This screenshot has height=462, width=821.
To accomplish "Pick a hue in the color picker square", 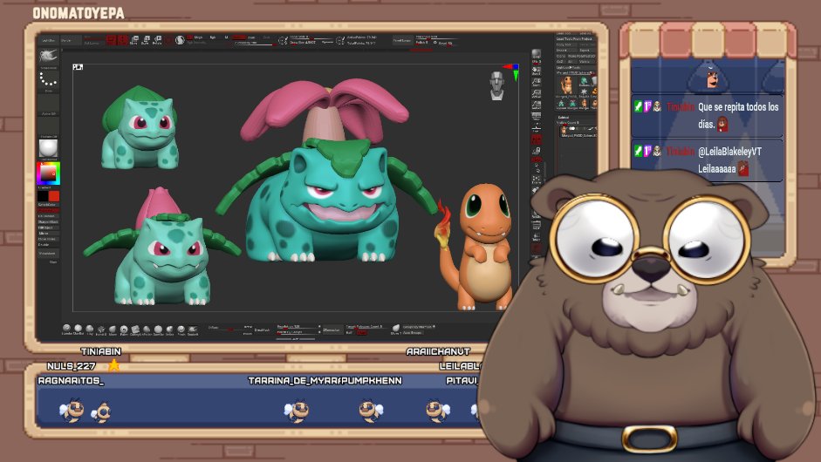I will 48,173.
